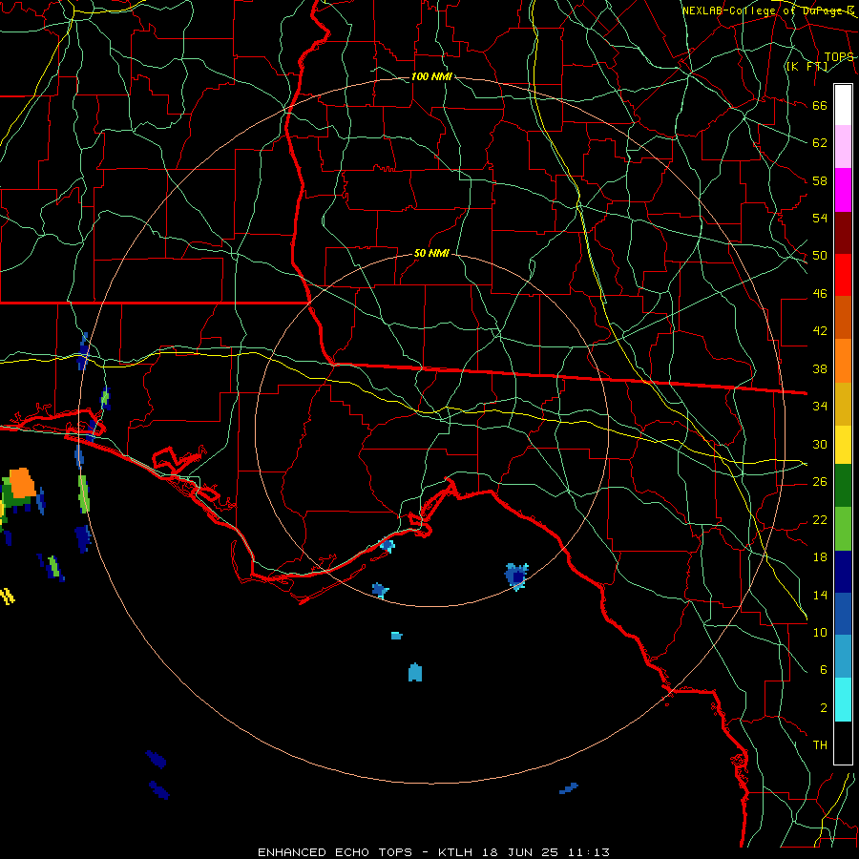Click the legend value 46

[820, 294]
